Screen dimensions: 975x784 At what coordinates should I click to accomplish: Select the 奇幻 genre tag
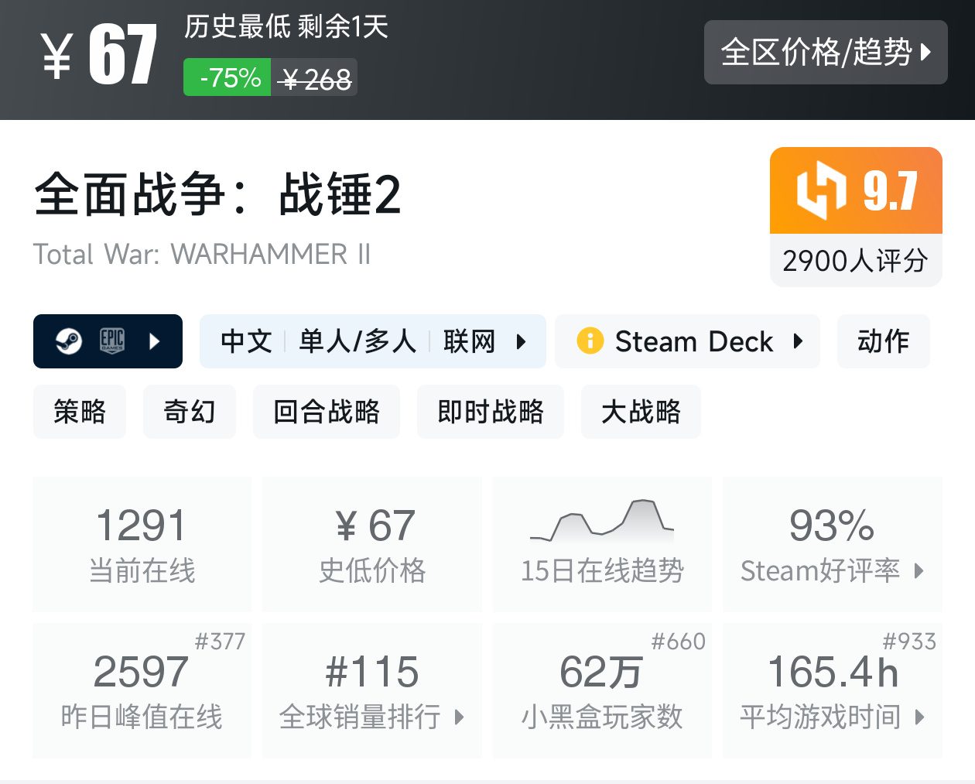click(x=190, y=412)
